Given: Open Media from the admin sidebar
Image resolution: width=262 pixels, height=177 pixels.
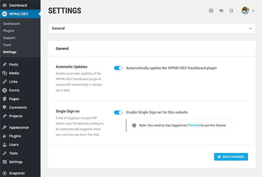Looking at the screenshot, I should pyautogui.click(x=14, y=73).
